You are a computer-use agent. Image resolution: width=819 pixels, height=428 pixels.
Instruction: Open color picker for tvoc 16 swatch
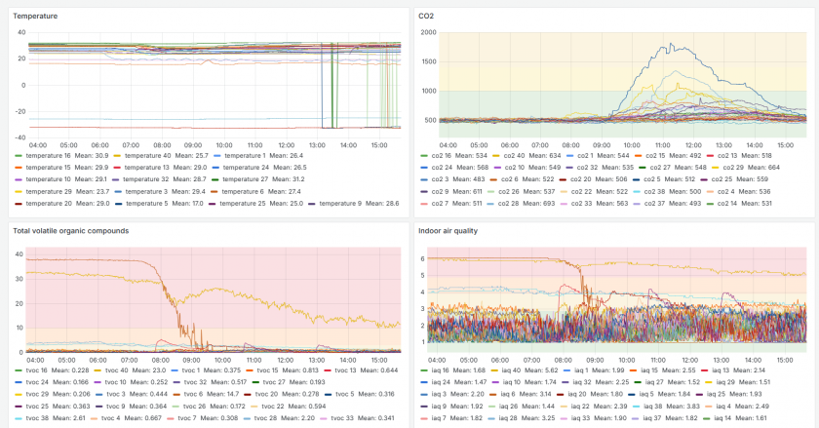(19, 370)
